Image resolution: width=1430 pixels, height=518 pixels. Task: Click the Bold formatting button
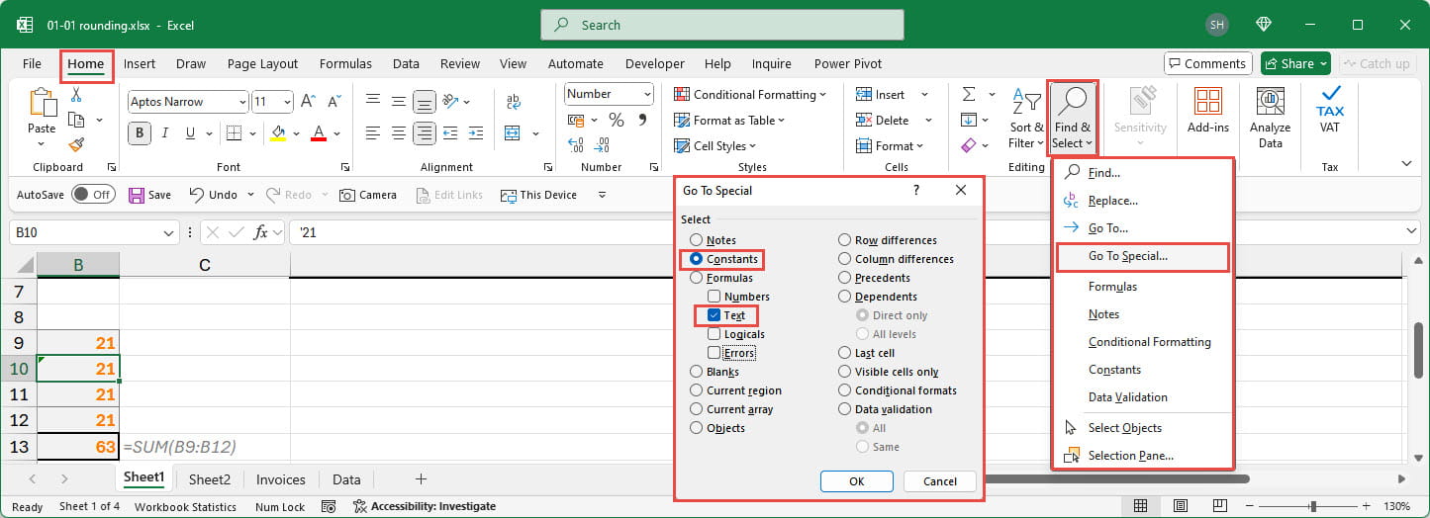140,132
